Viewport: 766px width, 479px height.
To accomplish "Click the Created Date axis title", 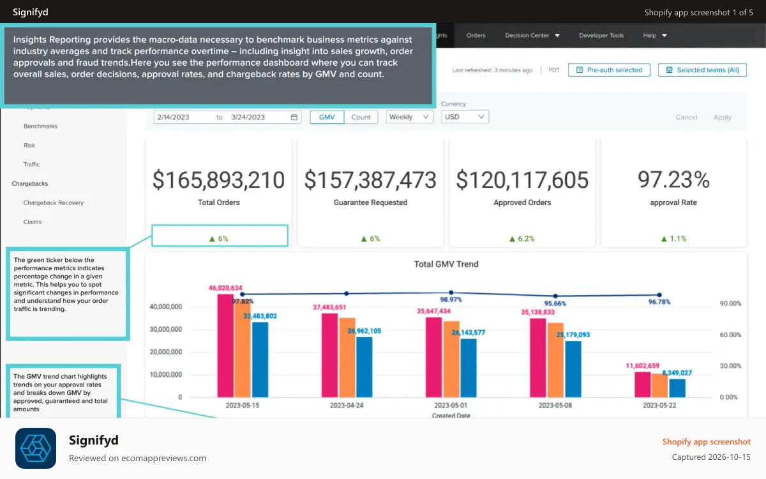I will [x=451, y=415].
